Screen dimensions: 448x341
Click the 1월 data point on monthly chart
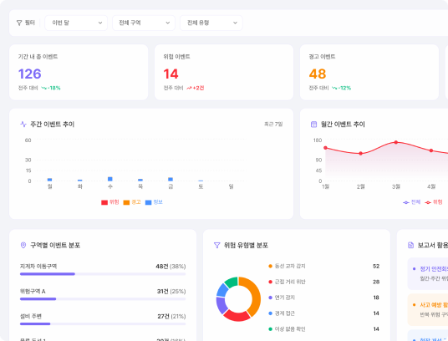(325, 148)
